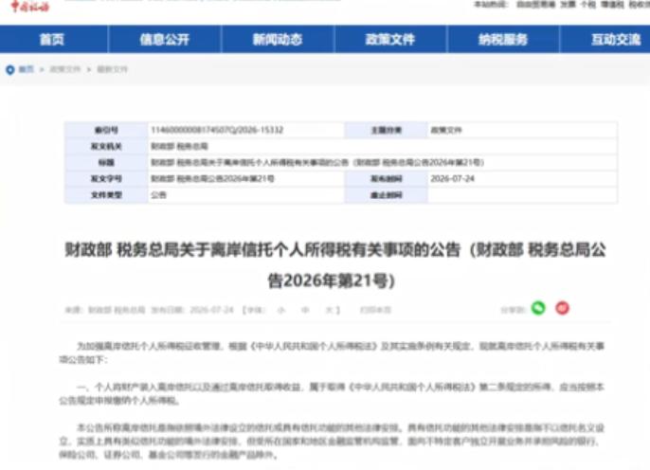Click the red site logo at top left
Image resolution: width=650 pixels, height=470 pixels.
coord(30,7)
